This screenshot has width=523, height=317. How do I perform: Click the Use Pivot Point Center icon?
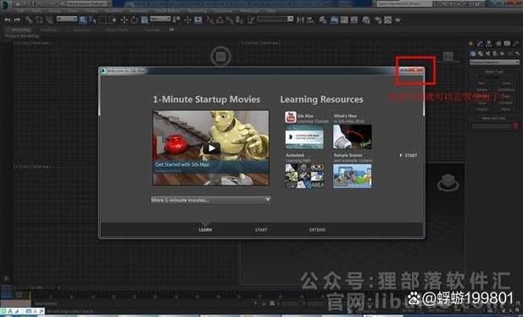coord(177,20)
